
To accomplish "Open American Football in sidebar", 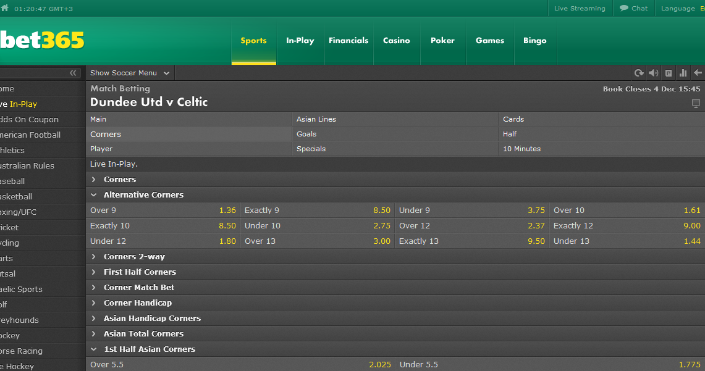I will [x=42, y=135].
